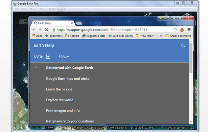Screen dimensions: 208x132
Task: Open the Learn the basics topic
Action: (x=59, y=89)
